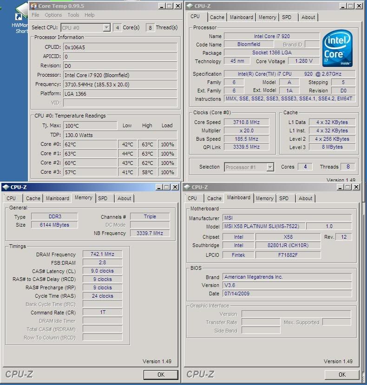Click the BIOS Brand American Megatrends Inc.

(287, 277)
